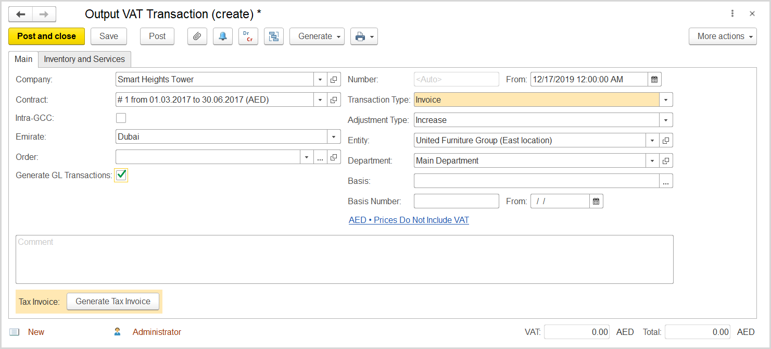This screenshot has width=771, height=349.
Task: Click the empty Order input field
Action: (208, 157)
